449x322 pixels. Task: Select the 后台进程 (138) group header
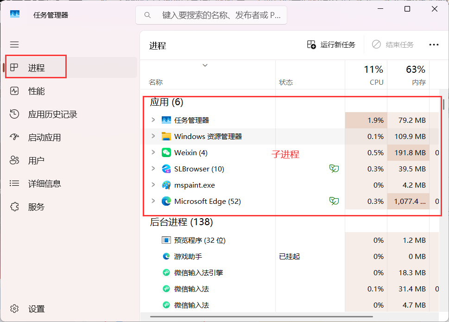181,222
